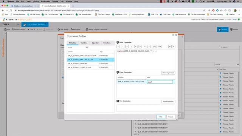
Task: Insert the plus operator into expression
Action: pyautogui.click(x=118, y=46)
